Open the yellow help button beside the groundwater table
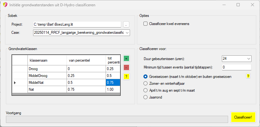The image size is (260, 127). coord(126,77)
